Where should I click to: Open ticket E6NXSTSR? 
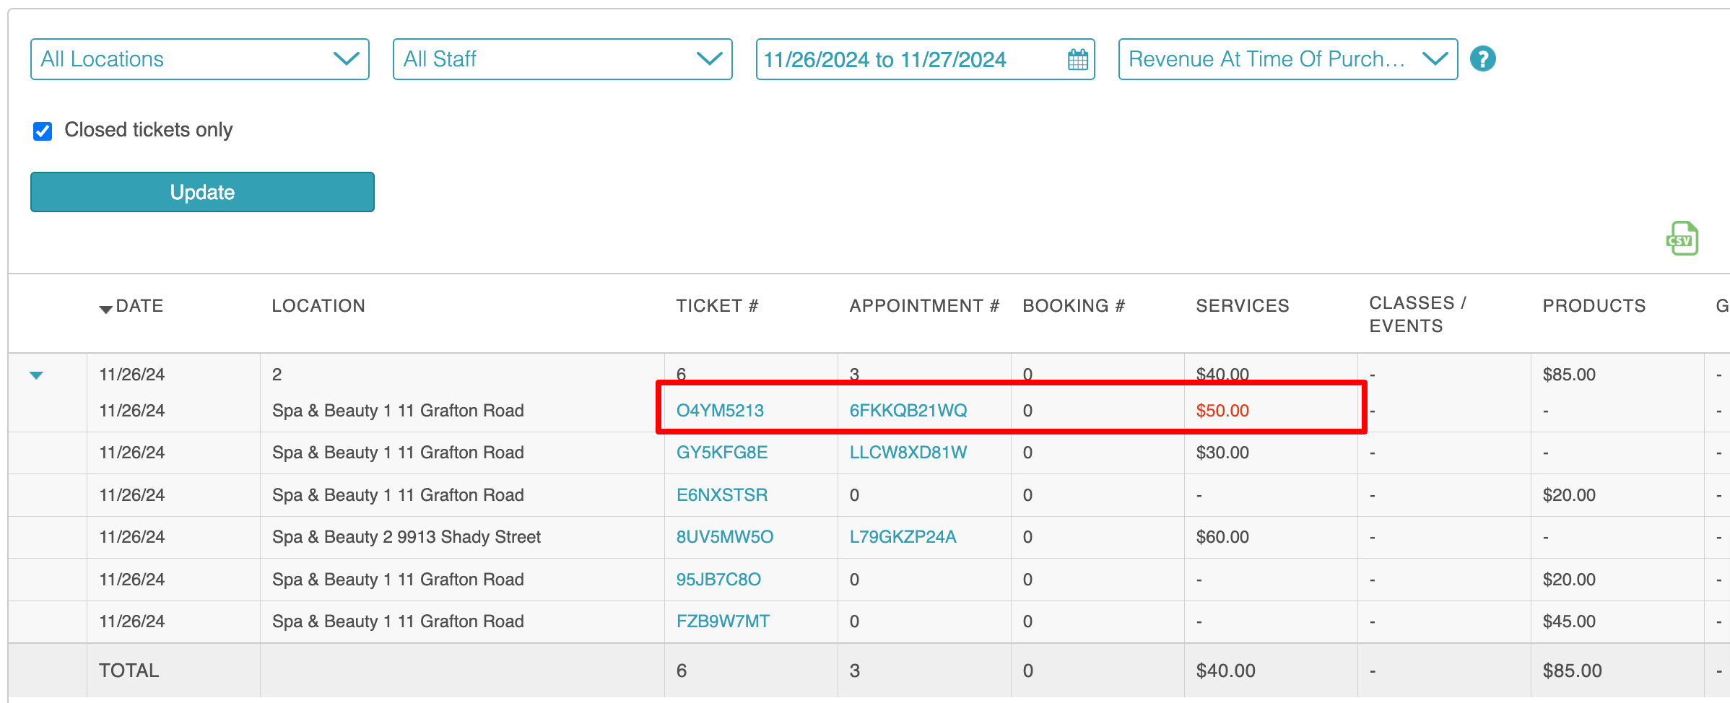click(x=722, y=495)
